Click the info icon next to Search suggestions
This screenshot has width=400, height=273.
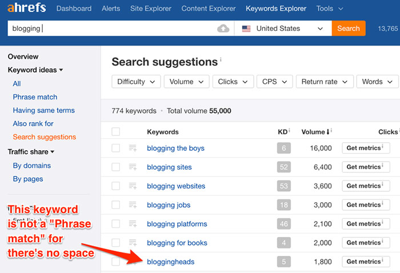tap(221, 59)
